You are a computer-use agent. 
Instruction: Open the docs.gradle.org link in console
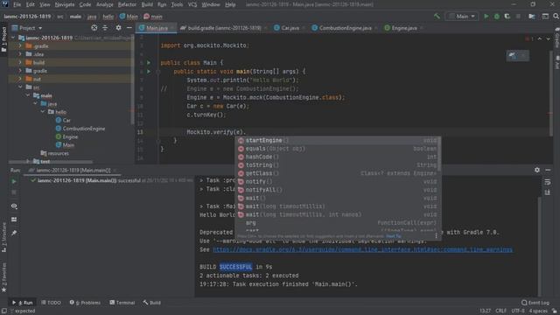(362, 249)
